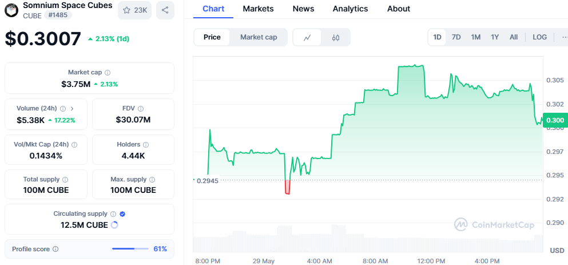The height and width of the screenshot is (265, 568).
Task: Select the 1Y time range
Action: tap(495, 37)
